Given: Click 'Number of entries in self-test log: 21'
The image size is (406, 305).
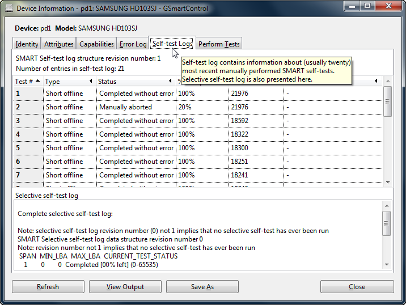Looking at the screenshot, I should [70, 69].
